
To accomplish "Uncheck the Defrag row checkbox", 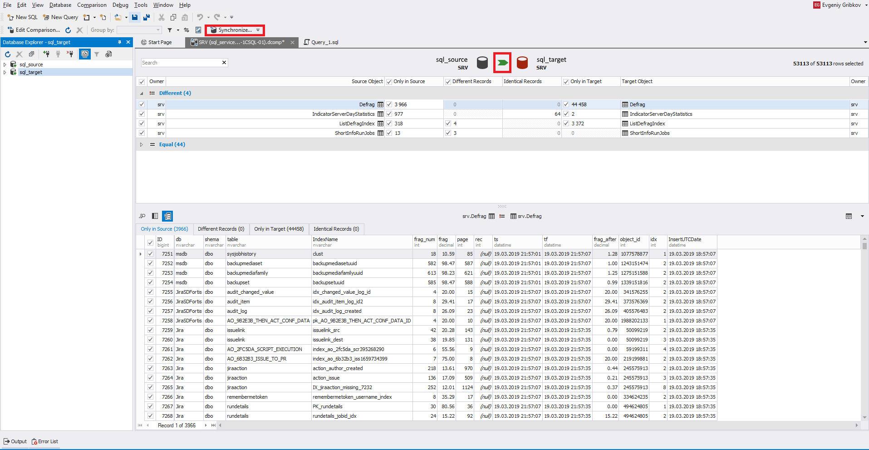I will click(142, 104).
